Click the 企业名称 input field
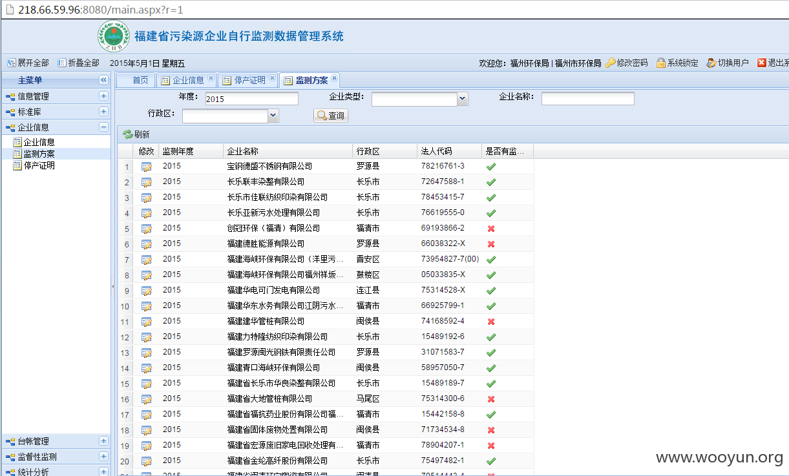The width and height of the screenshot is (789, 476). click(588, 99)
